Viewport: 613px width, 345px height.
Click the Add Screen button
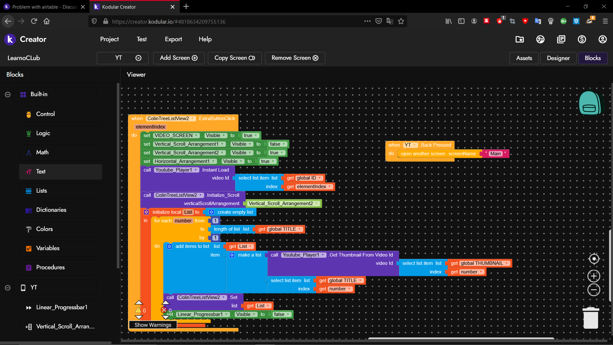pos(179,58)
